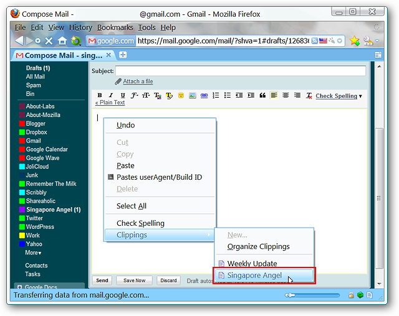Choose Organize Clippings in the submenu
399x316 pixels.
click(264, 246)
